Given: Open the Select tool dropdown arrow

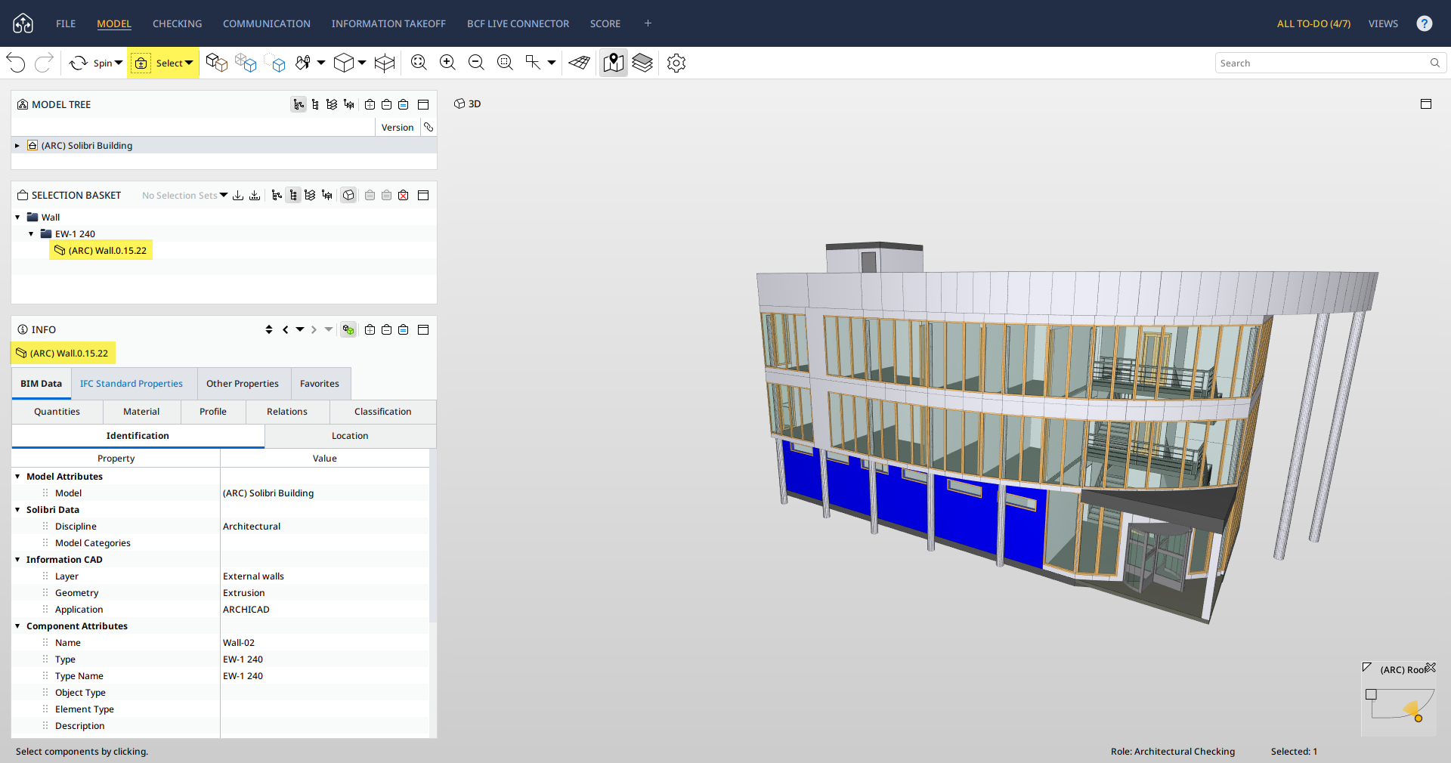Looking at the screenshot, I should [x=189, y=63].
